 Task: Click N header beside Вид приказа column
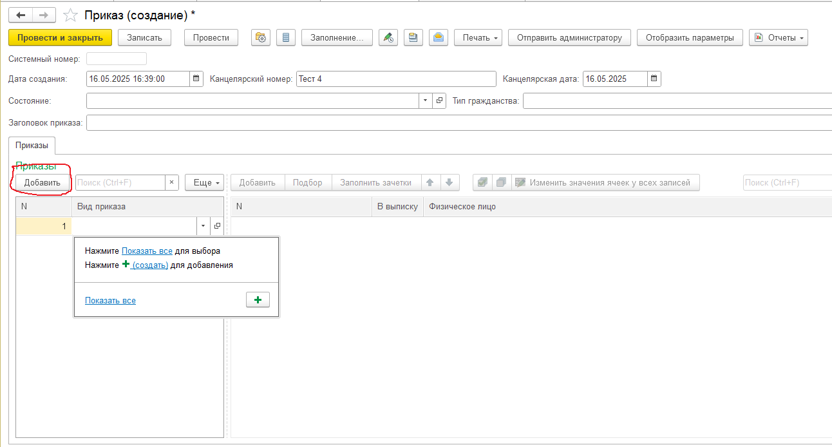44,207
